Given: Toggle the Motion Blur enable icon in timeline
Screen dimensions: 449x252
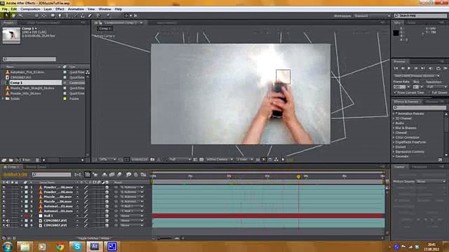Looking at the screenshot, I should pyautogui.click(x=119, y=174).
